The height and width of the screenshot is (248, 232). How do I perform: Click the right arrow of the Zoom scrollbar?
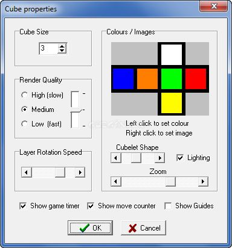point(203,181)
